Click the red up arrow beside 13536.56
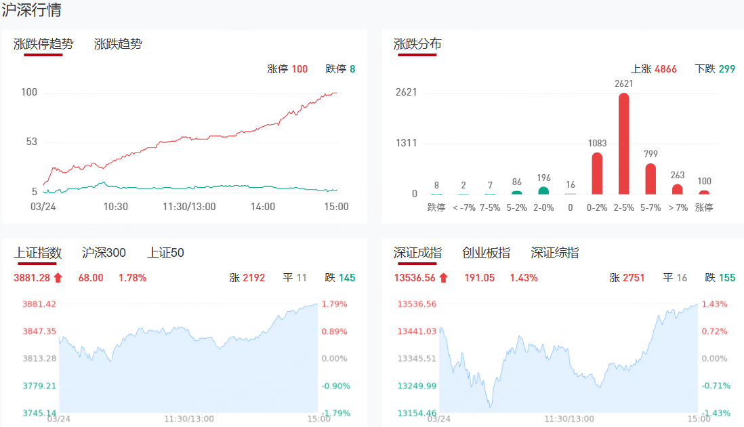The height and width of the screenshot is (427, 744). tap(444, 278)
